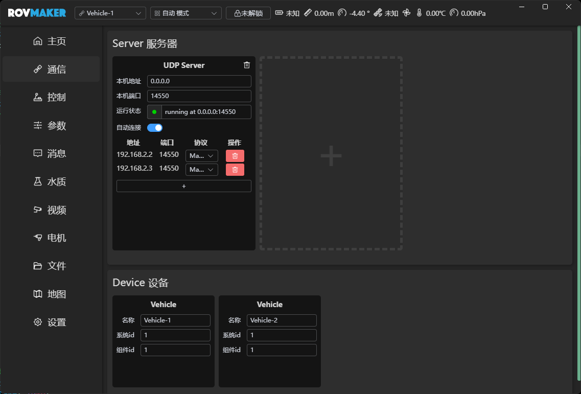The height and width of the screenshot is (394, 581).
Task: Click the green running status indicator
Action: point(154,112)
